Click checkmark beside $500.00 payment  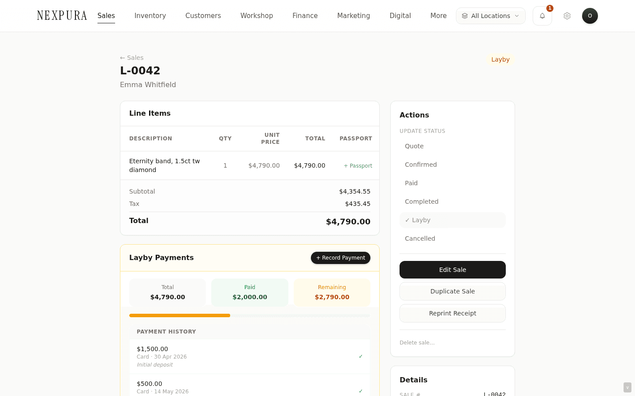tap(361, 391)
